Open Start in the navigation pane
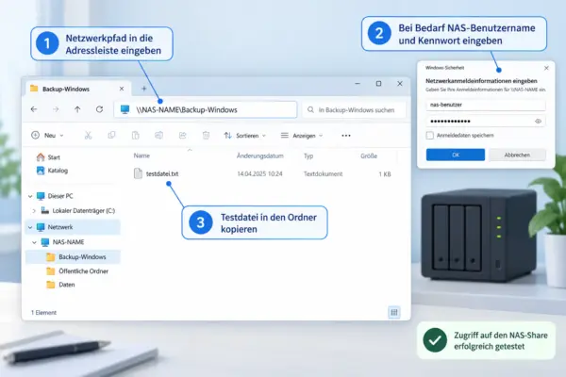 (x=48, y=157)
